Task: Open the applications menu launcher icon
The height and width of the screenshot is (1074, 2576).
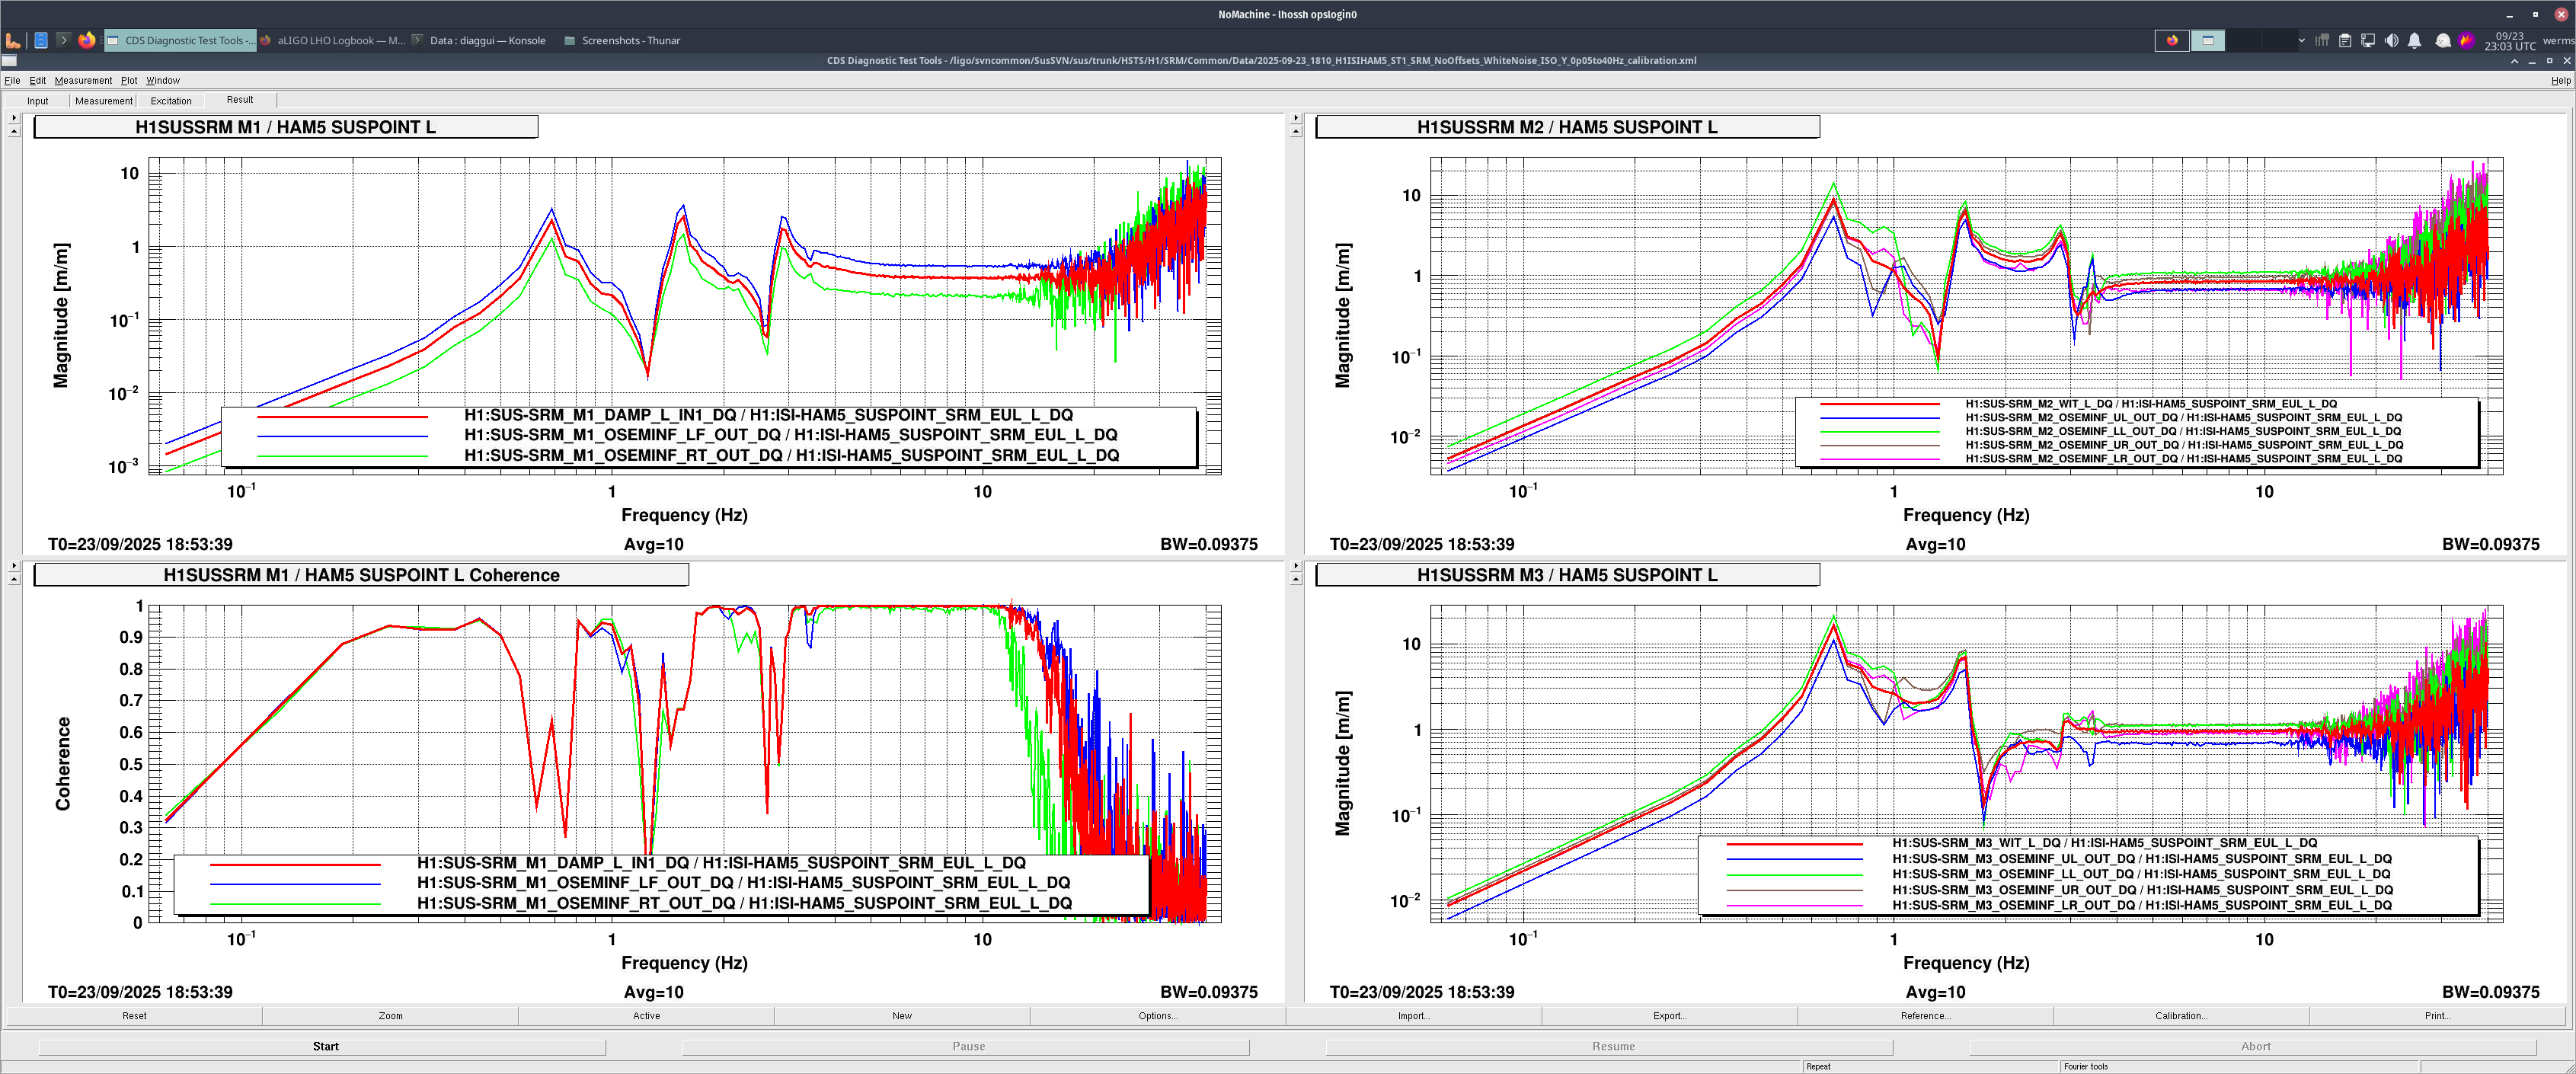Action: coord(13,40)
